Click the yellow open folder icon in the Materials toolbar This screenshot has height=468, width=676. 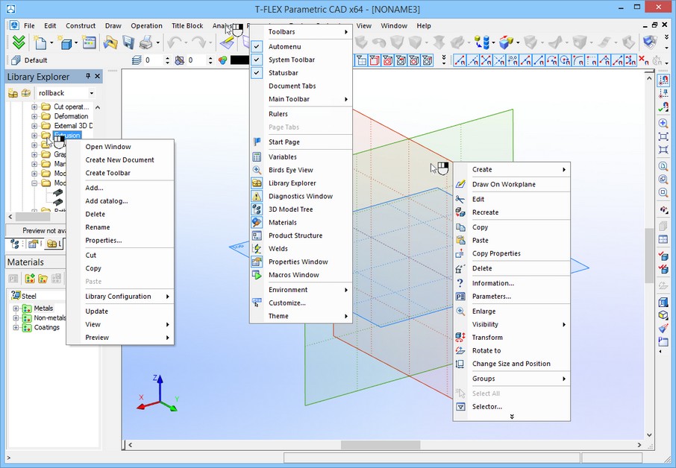click(x=43, y=279)
